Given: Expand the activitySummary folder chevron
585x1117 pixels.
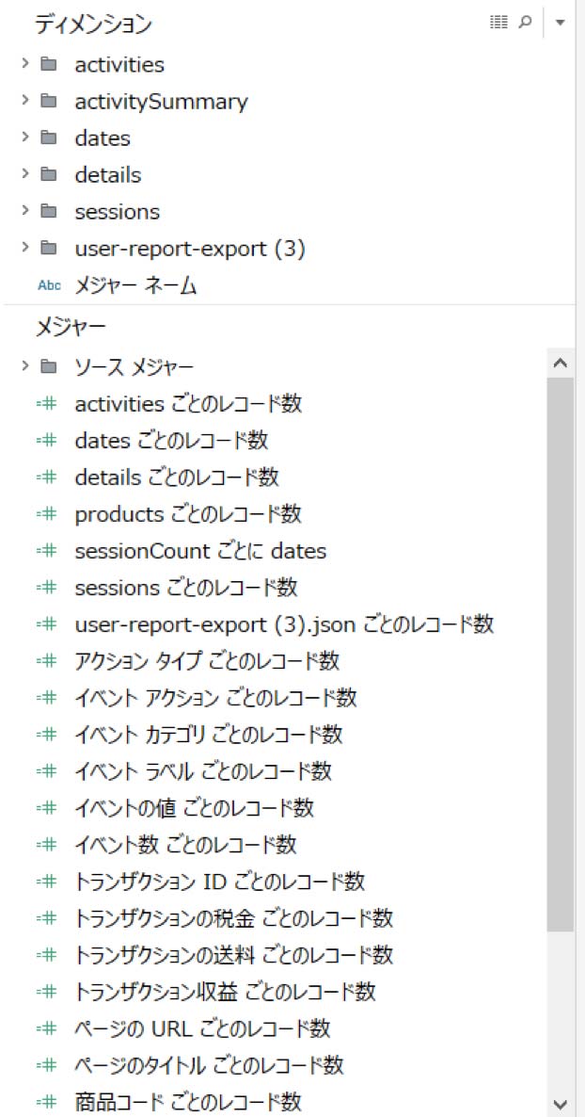Looking at the screenshot, I should pos(25,101).
